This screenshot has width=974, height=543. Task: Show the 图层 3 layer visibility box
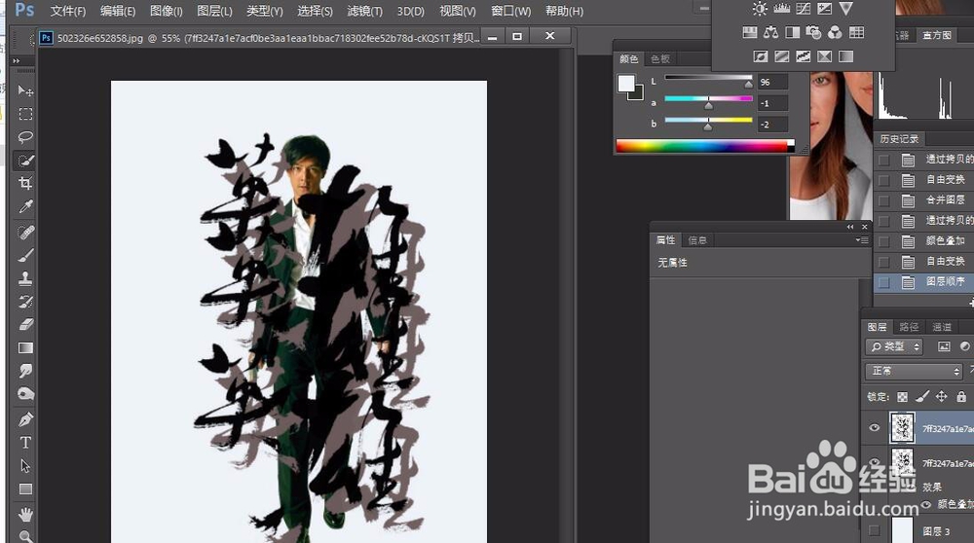875,530
